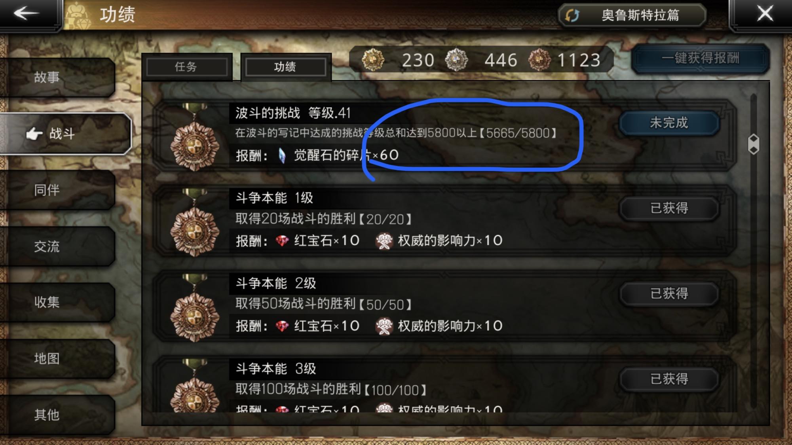Close the 功绩 screen with the X
This screenshot has width=792, height=445.
(765, 14)
